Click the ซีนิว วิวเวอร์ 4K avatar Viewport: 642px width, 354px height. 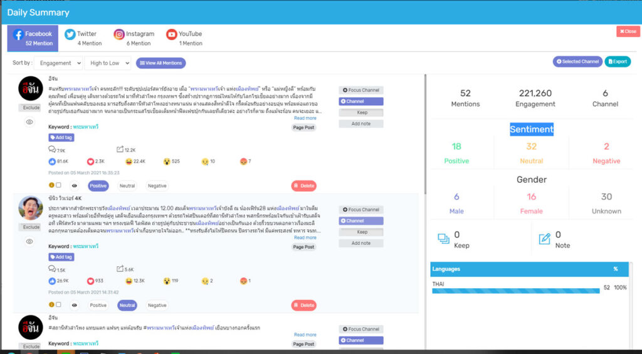(31, 208)
